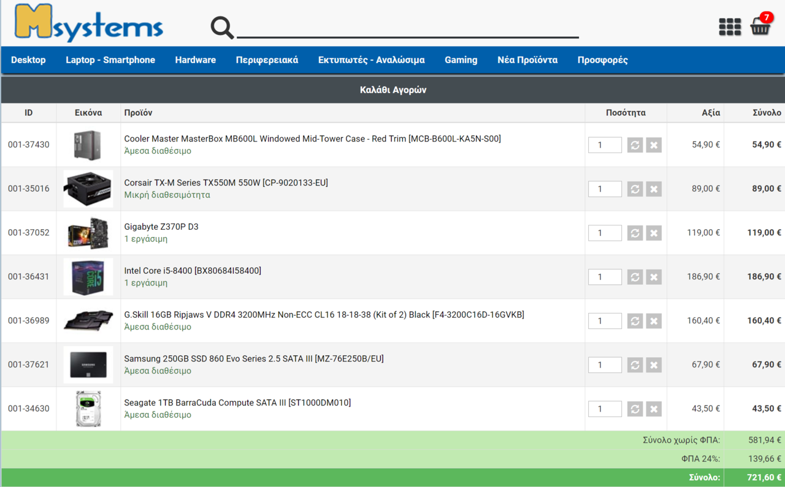The height and width of the screenshot is (487, 785).
Task: Click the G.Skill RAM thumbnail
Action: click(x=88, y=321)
